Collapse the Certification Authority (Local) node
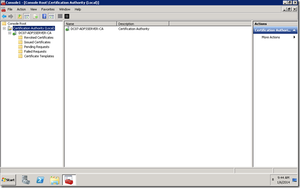Viewport: 300px width, 188px height. [4, 28]
